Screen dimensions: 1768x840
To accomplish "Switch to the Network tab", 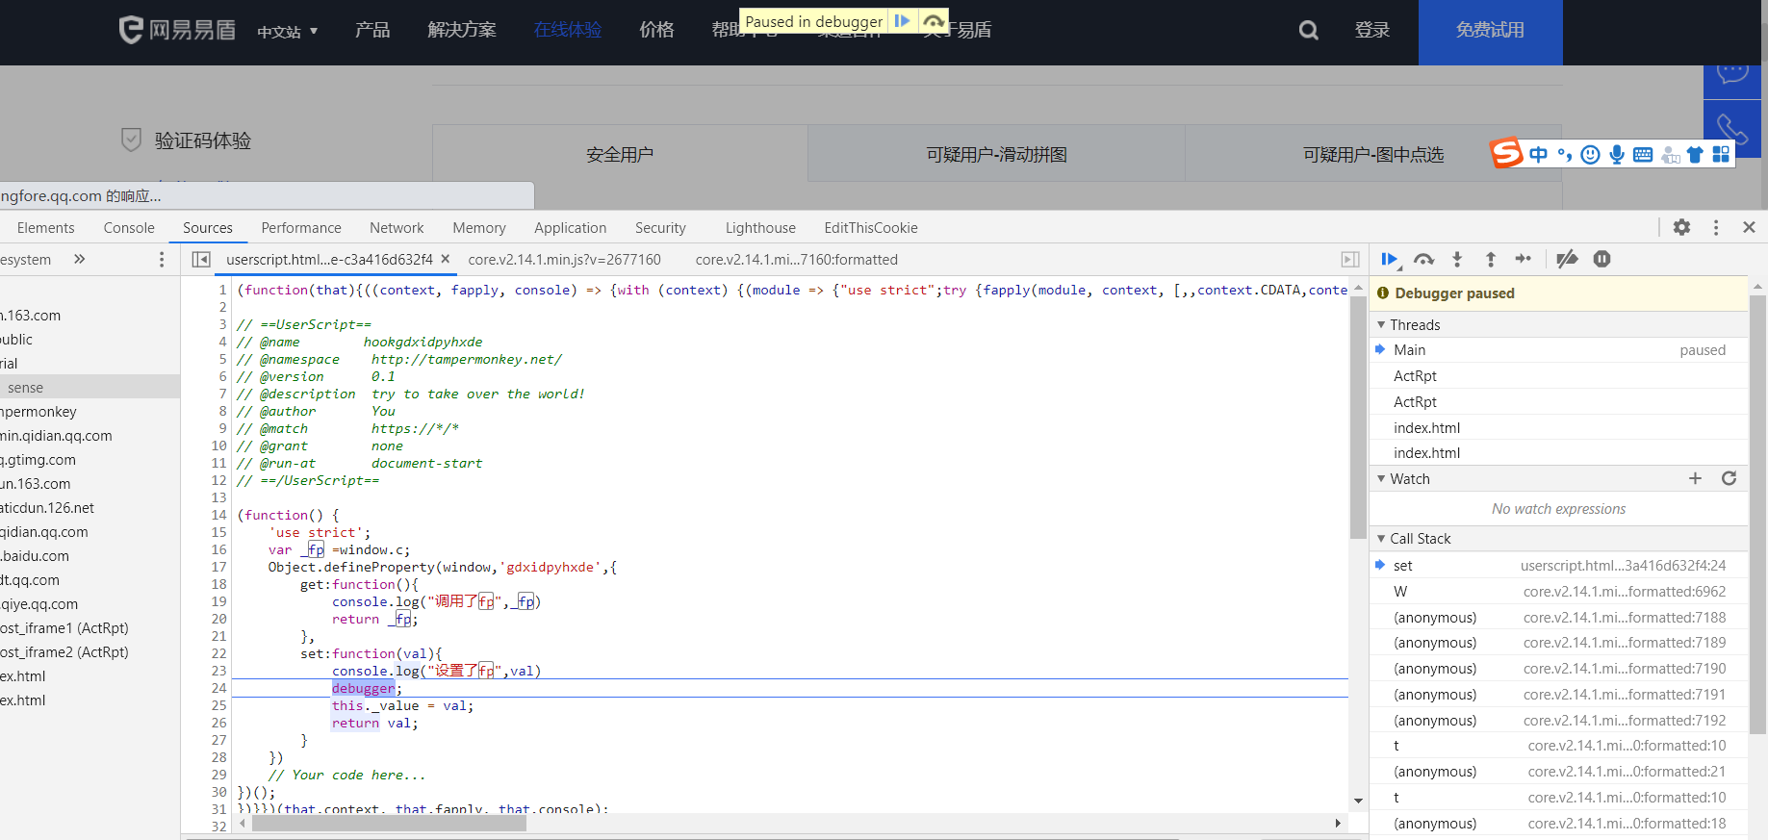I will click(x=397, y=228).
